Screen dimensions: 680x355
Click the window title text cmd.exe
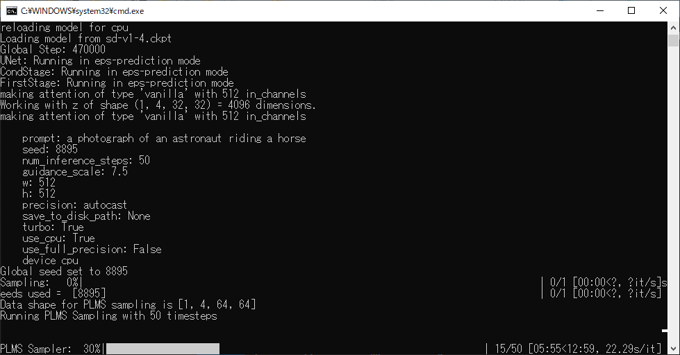pos(83,11)
